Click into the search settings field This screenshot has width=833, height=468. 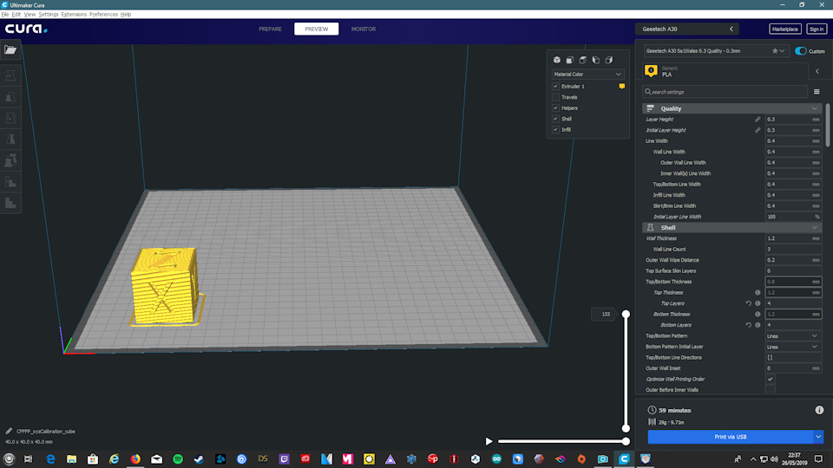(725, 92)
